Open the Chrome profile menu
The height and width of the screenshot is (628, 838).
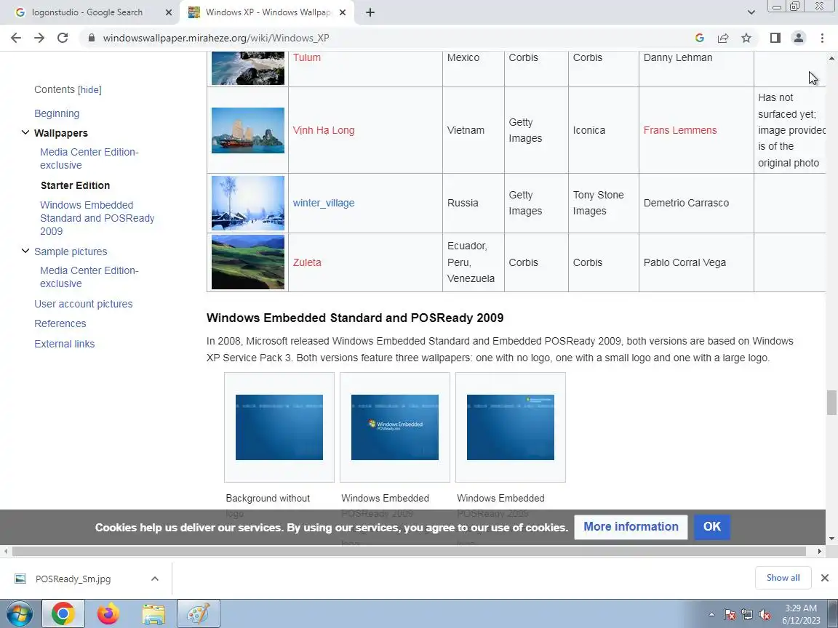[799, 38]
